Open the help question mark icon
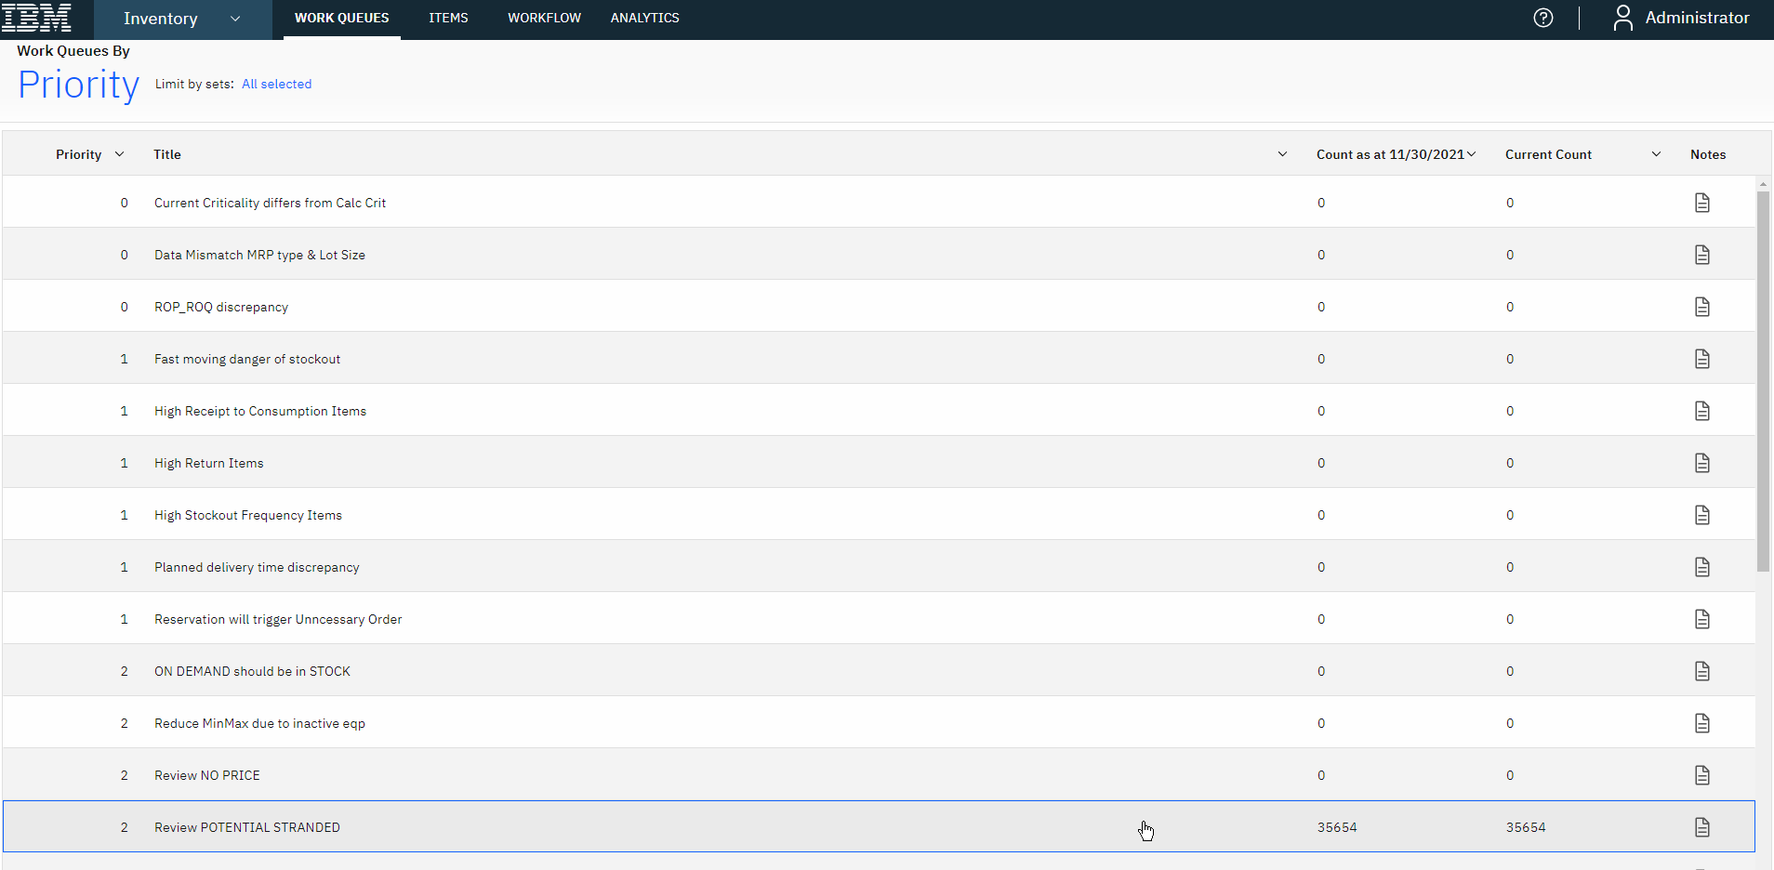 click(x=1543, y=18)
